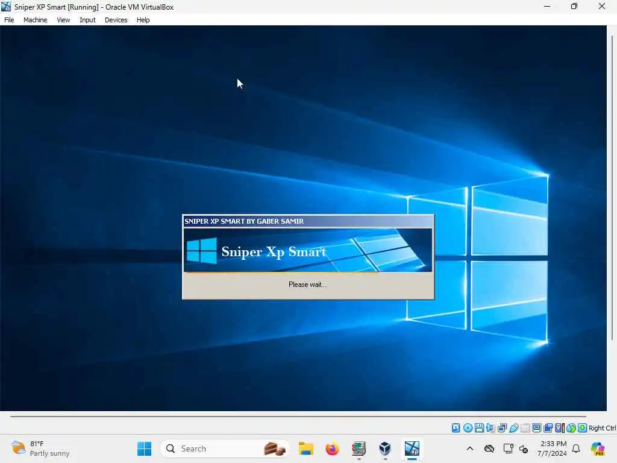Open Copilot preview icon on taskbar
617x463 pixels.
[598, 449]
